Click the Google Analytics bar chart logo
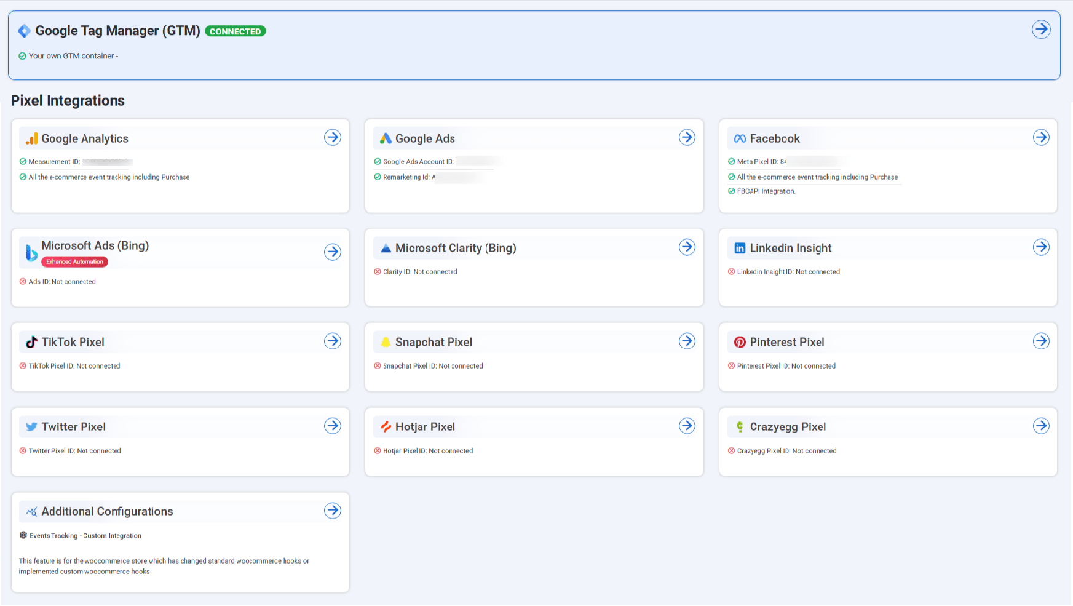This screenshot has height=606, width=1073. [31, 139]
